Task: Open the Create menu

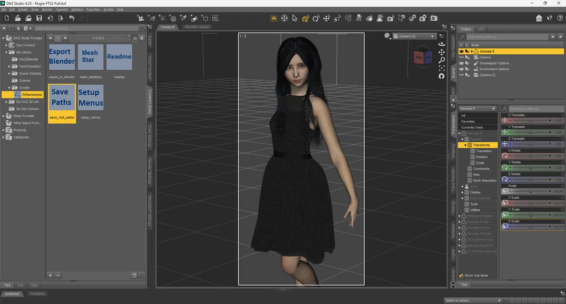Action: [x=23, y=9]
